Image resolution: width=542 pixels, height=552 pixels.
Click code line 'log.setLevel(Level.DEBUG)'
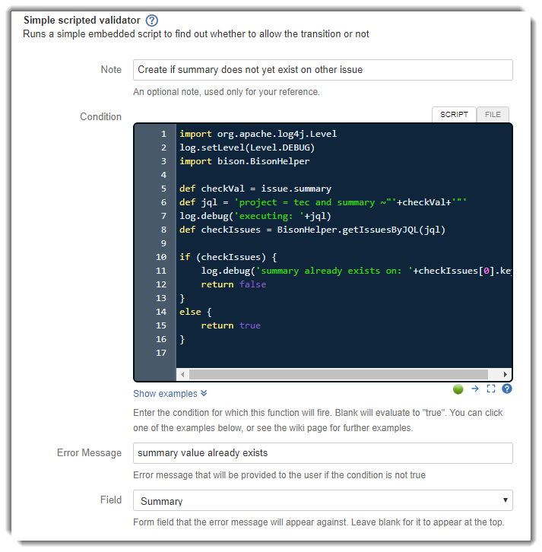point(247,148)
